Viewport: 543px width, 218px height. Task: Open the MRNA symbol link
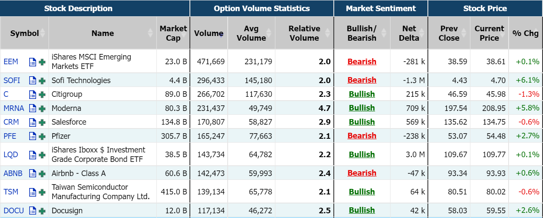coord(14,108)
